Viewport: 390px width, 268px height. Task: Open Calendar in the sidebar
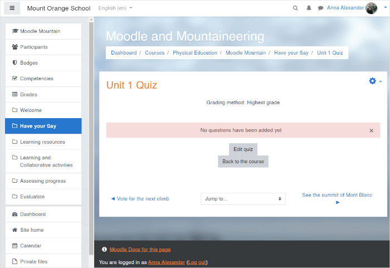coord(43,246)
